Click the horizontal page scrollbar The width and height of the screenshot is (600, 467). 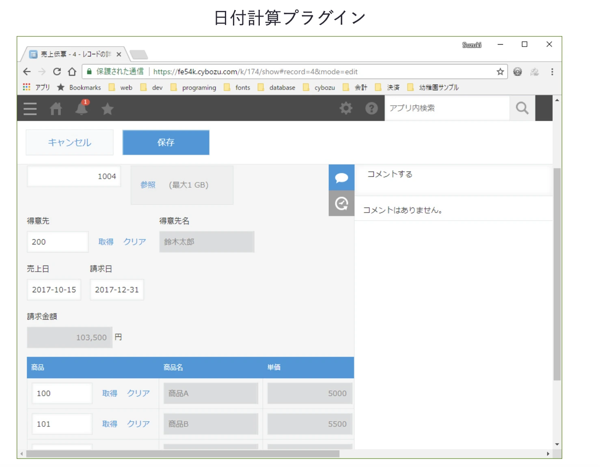[183, 454]
